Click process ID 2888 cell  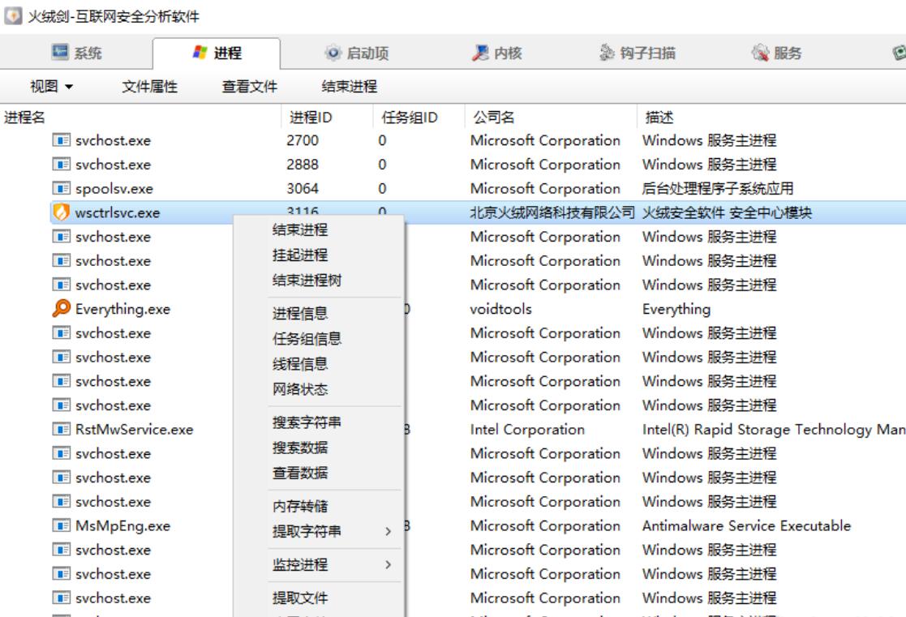coord(303,165)
